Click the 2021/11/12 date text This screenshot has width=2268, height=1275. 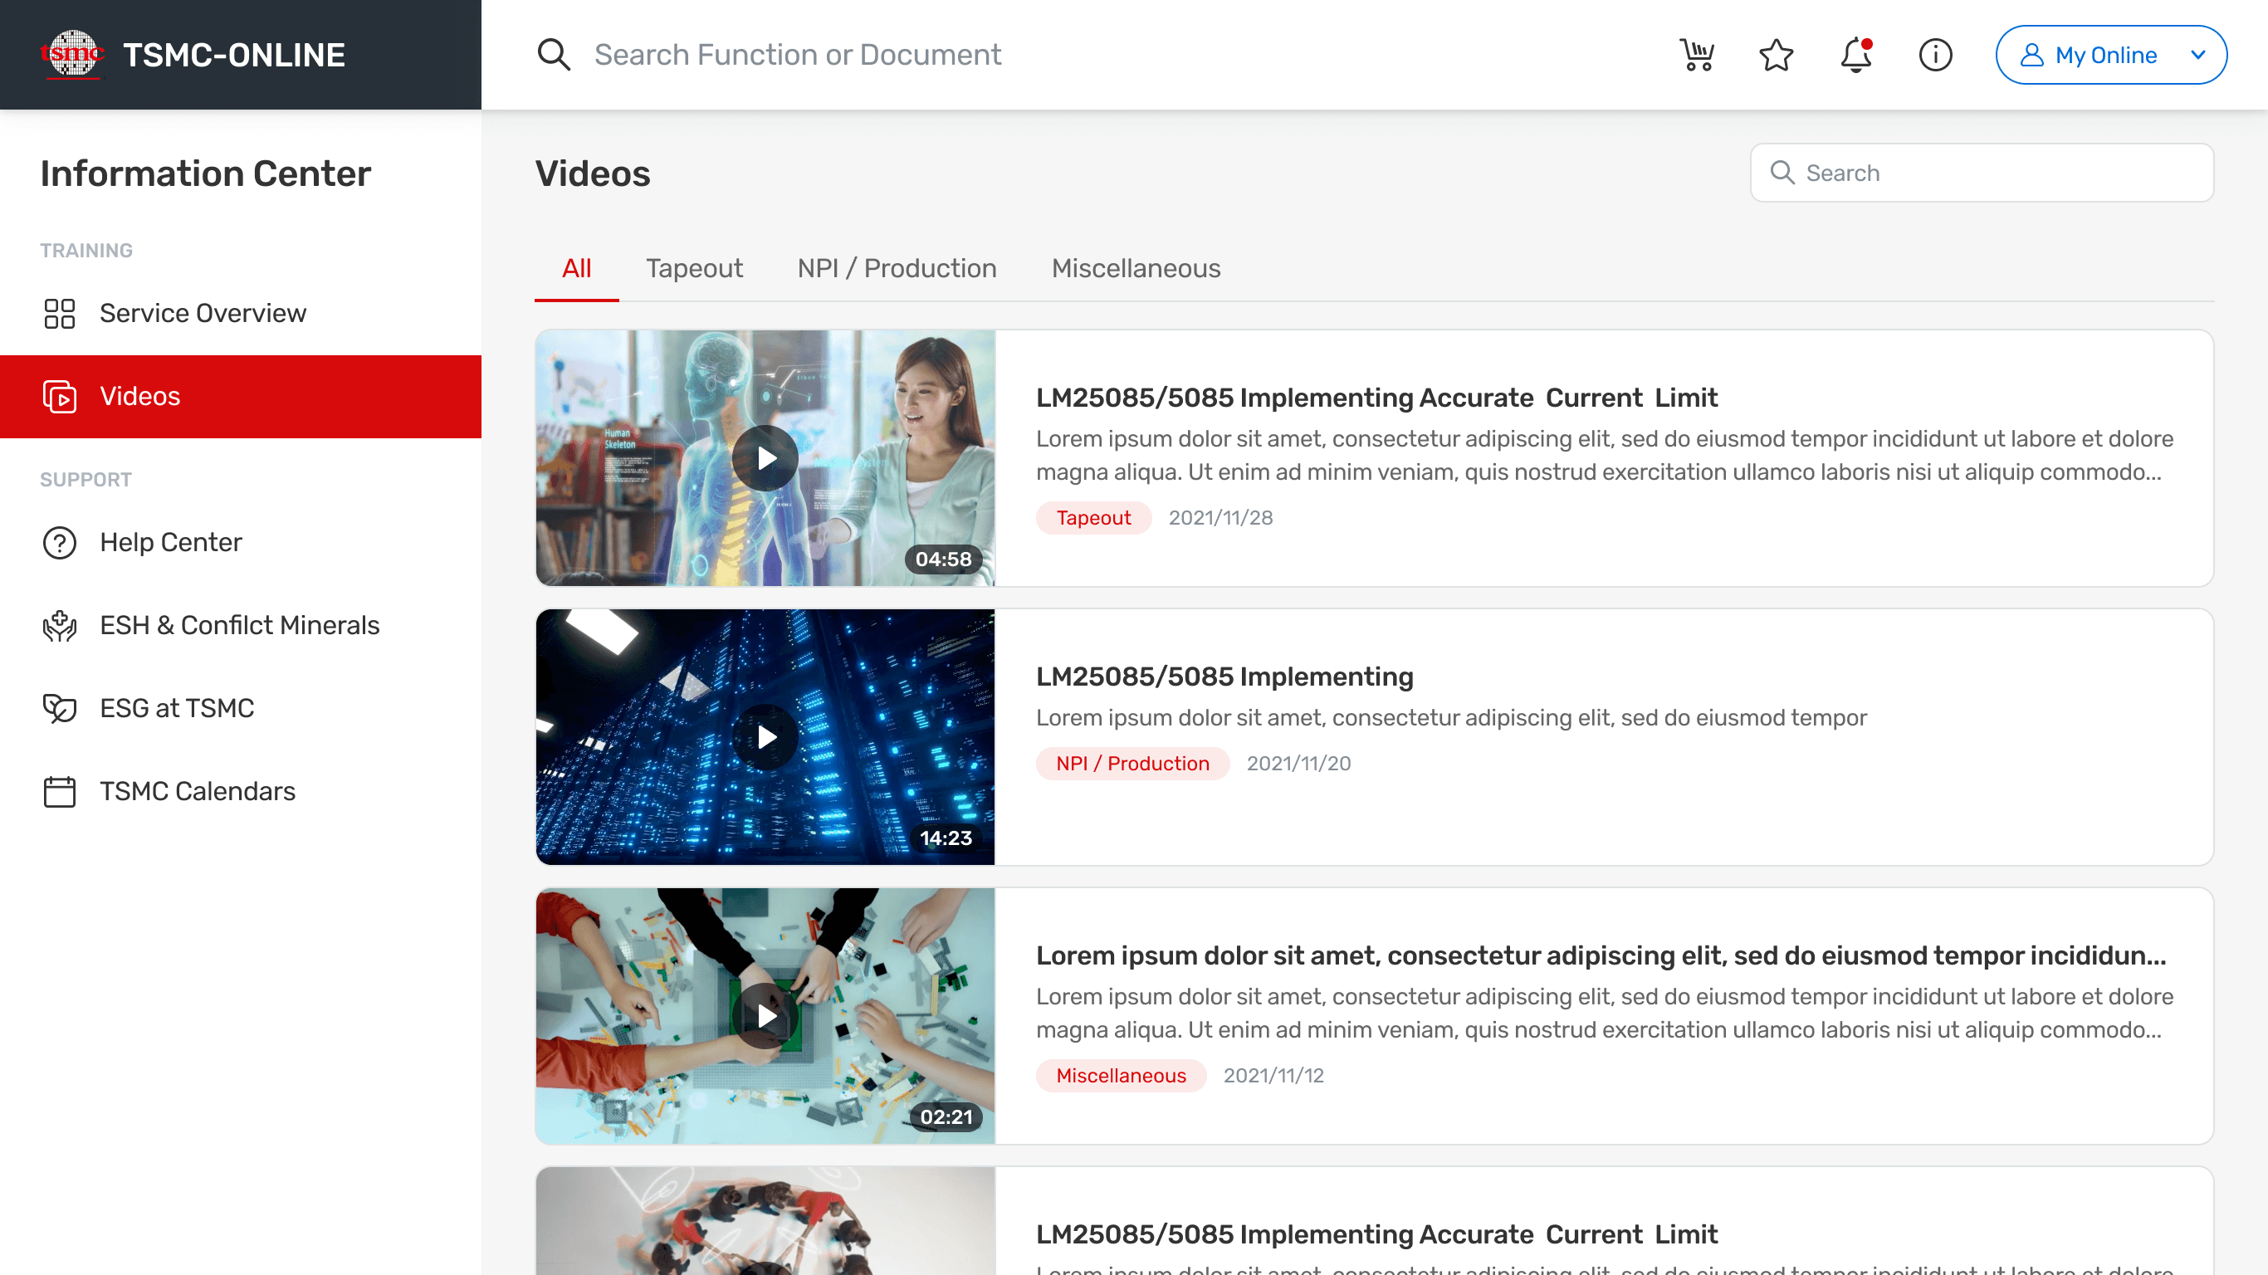[1273, 1076]
